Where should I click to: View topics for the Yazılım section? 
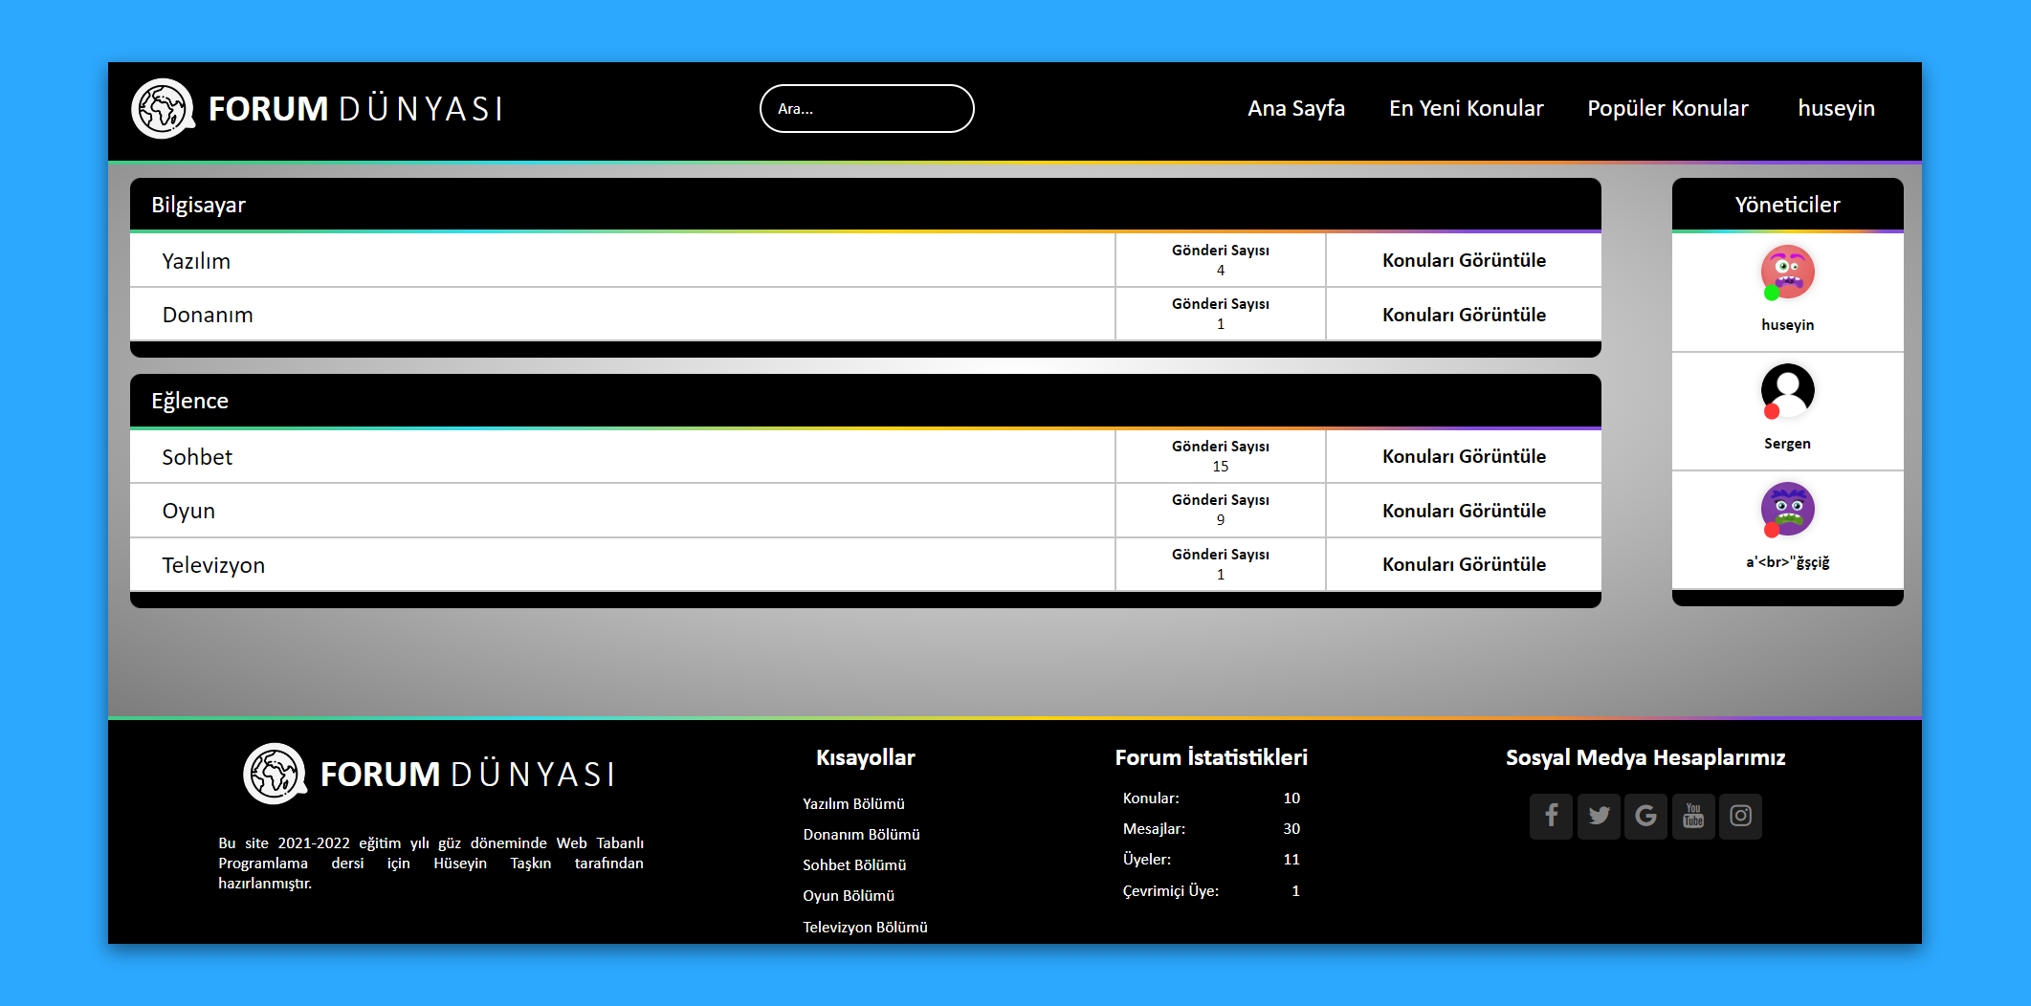click(x=1464, y=261)
